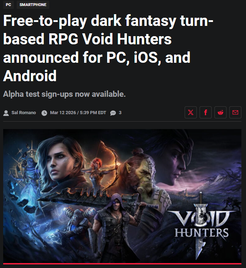Click the Void Hunters article headline
This screenshot has width=246, height=268.
point(108,48)
